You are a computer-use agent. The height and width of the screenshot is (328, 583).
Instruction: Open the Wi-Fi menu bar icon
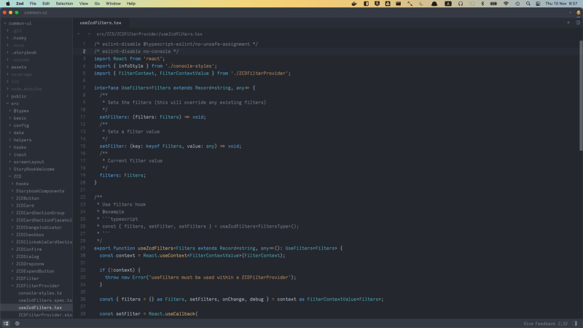point(506,4)
